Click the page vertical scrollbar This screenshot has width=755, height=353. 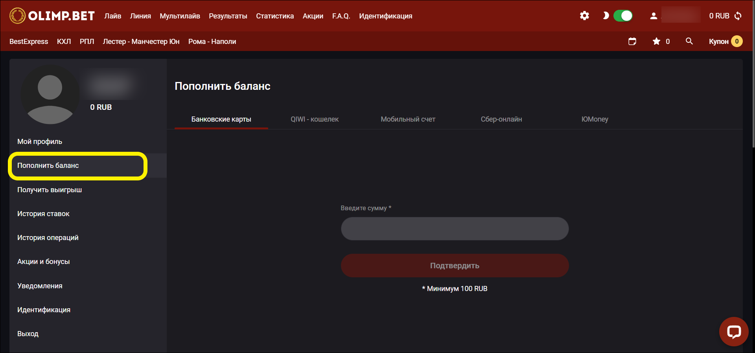tap(753, 75)
